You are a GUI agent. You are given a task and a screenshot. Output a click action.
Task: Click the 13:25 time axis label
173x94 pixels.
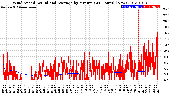[x=90, y=89]
